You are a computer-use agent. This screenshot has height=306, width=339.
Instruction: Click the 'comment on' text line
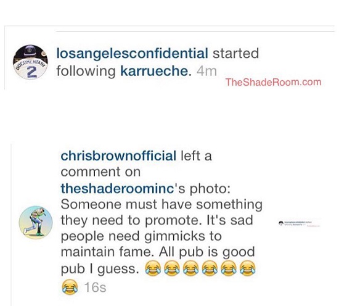tap(100, 172)
